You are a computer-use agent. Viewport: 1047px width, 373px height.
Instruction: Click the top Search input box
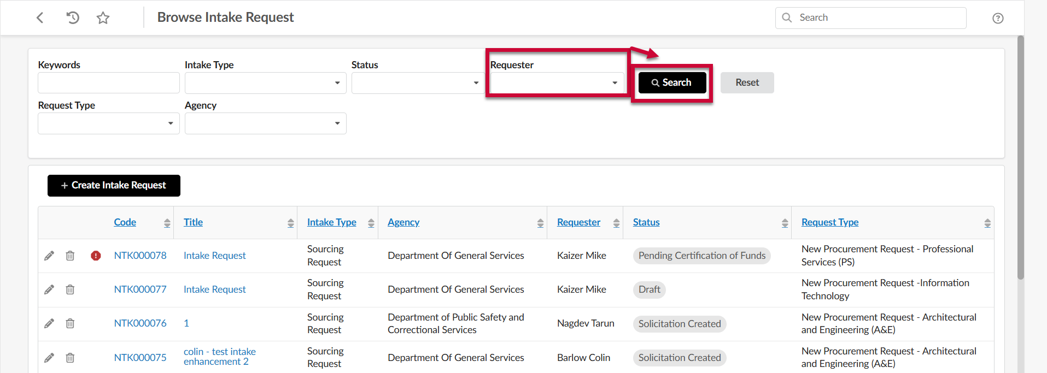point(870,17)
